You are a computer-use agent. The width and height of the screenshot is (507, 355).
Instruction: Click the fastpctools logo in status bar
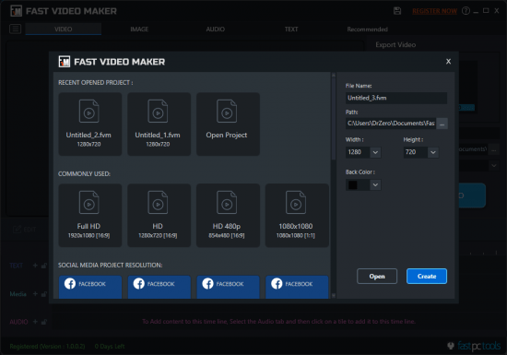(x=474, y=346)
